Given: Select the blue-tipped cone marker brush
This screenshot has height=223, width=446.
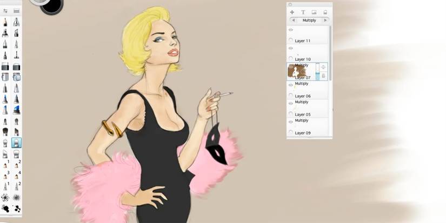Looking at the screenshot, I should click(x=5, y=99).
